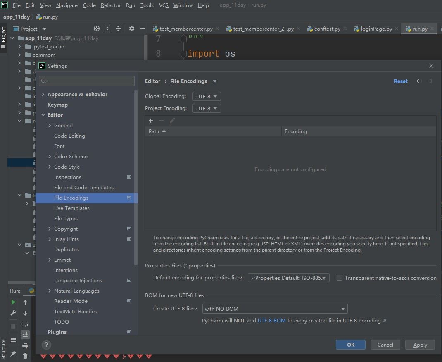
Task: Click the print icon in Run panel
Action: pos(25,345)
